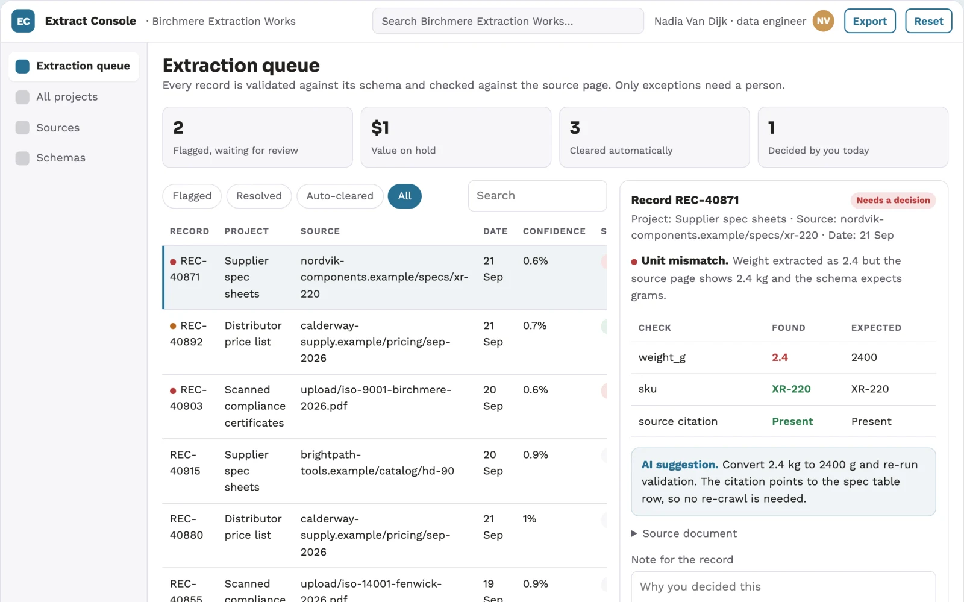The height and width of the screenshot is (602, 964).
Task: Open the Flagged, waiting for review card
Action: (257, 137)
